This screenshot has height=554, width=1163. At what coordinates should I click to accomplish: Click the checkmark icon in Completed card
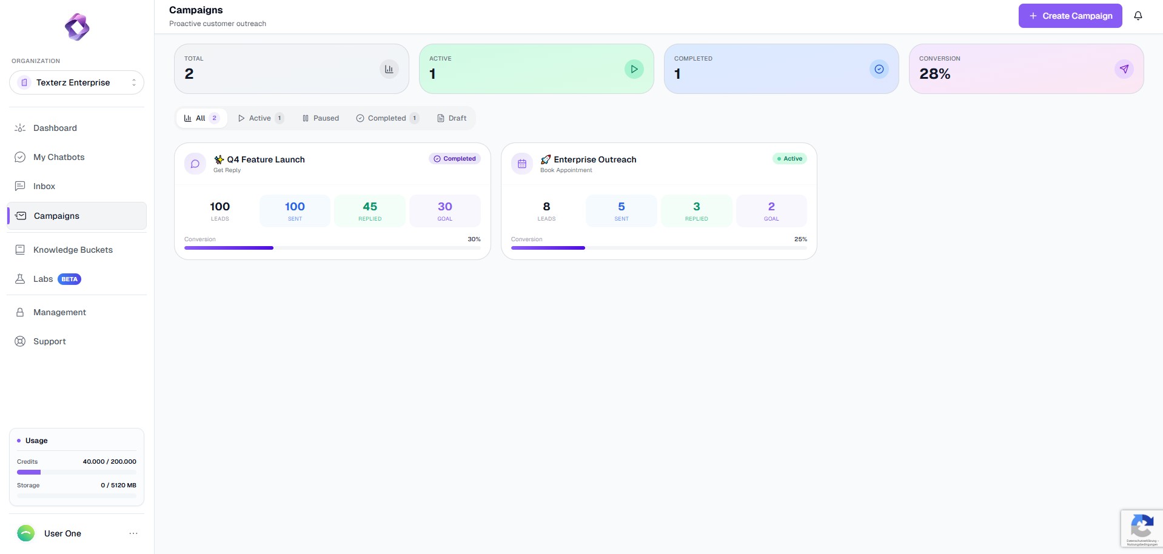click(879, 69)
